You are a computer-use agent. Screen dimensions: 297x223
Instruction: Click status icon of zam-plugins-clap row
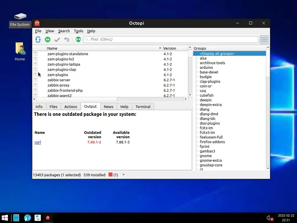[x=35, y=69]
